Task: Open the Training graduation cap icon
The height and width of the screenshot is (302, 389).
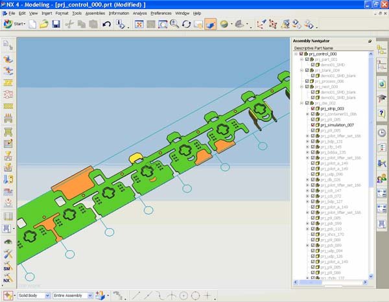Action: click(x=382, y=98)
